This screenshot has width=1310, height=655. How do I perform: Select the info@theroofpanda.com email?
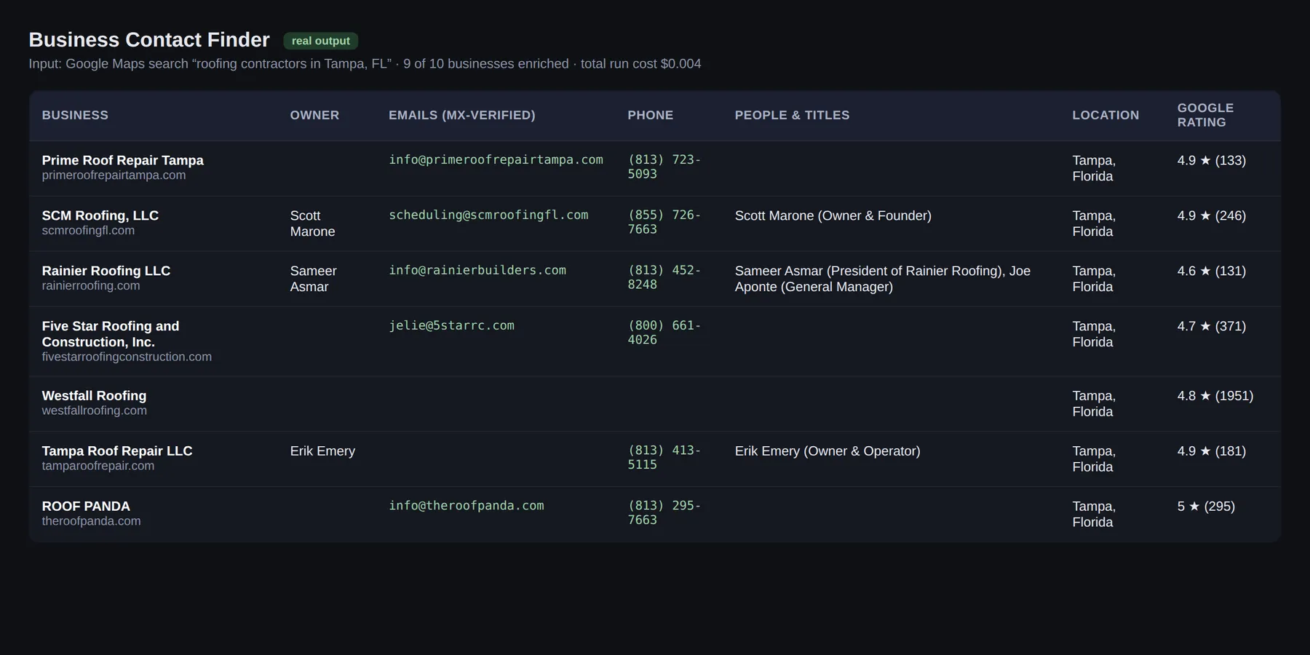coord(467,506)
